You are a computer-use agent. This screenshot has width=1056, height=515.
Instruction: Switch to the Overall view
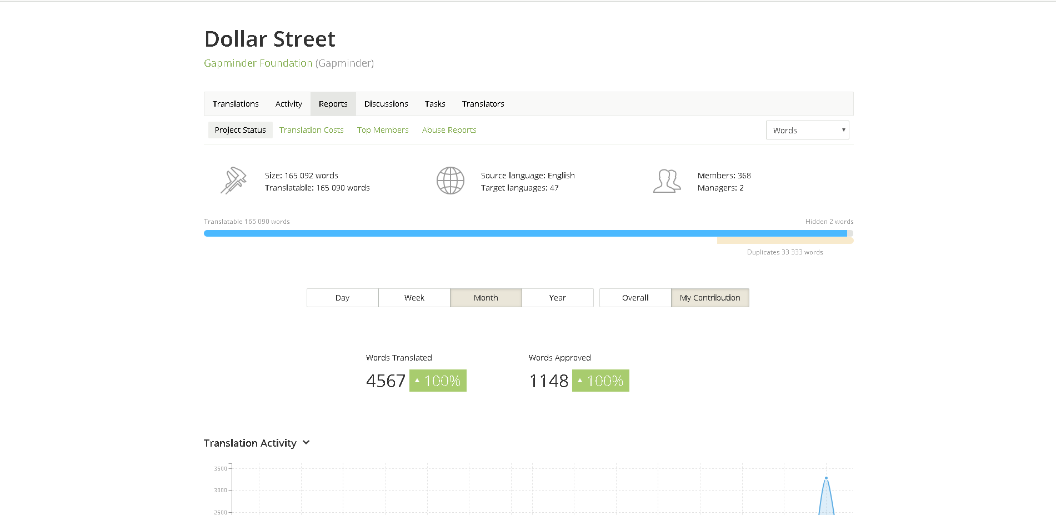click(x=635, y=298)
